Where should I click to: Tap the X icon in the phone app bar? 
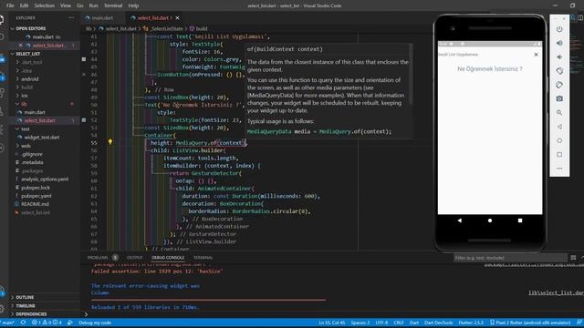point(536,55)
